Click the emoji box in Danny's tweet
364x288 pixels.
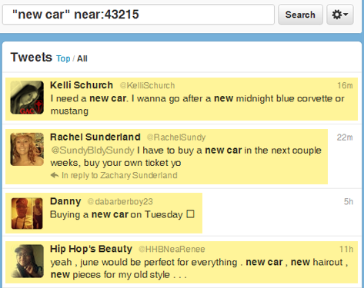tap(190, 214)
